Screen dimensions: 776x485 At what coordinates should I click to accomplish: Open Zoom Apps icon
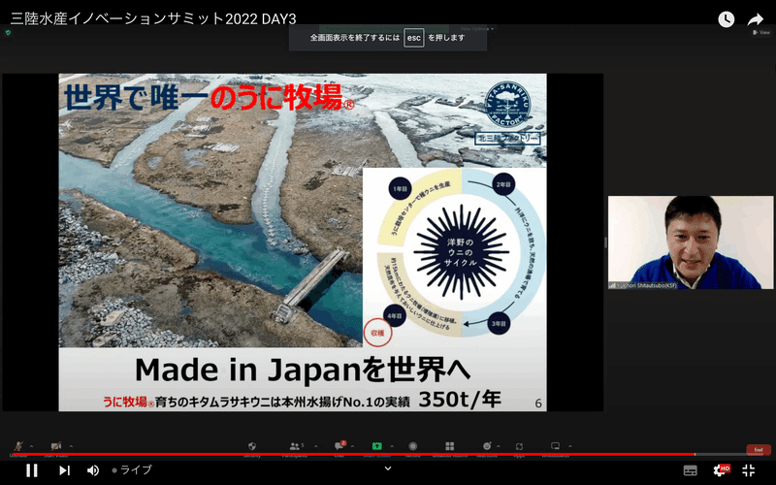519,446
